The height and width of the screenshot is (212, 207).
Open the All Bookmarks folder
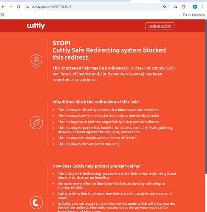[x=194, y=15]
